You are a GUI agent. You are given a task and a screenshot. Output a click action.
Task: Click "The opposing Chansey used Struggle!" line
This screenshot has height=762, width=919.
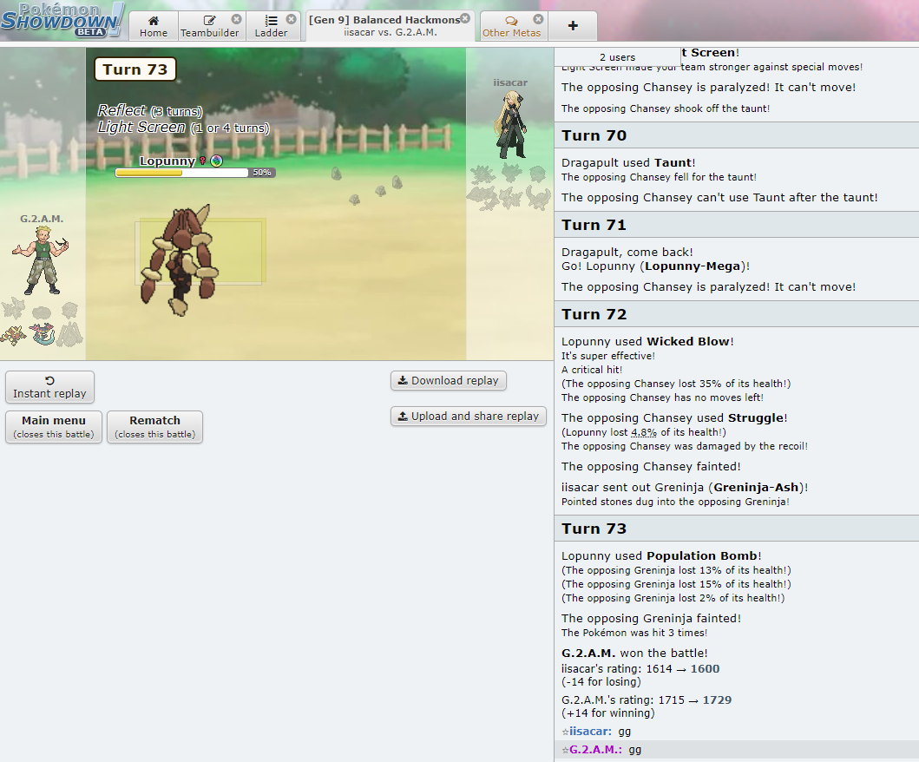tap(674, 417)
